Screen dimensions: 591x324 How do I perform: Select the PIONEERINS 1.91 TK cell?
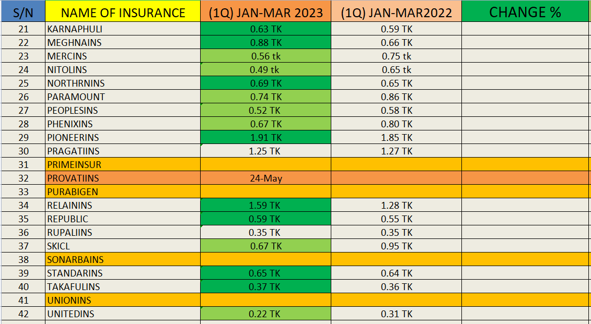pyautogui.click(x=265, y=138)
